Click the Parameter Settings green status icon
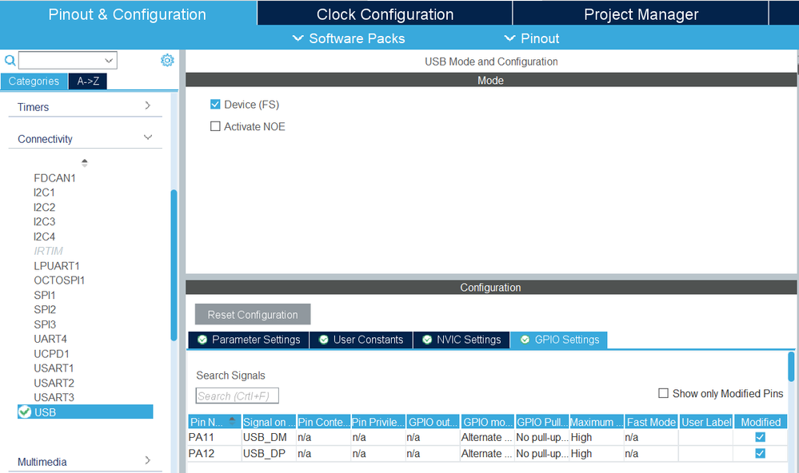This screenshot has height=473, width=799. (202, 340)
